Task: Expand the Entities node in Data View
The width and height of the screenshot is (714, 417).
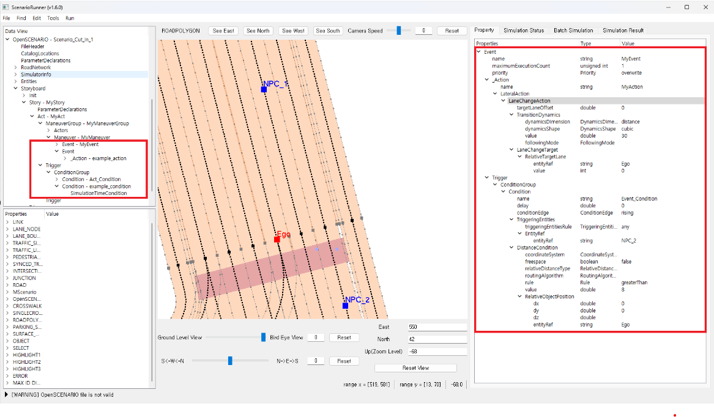Action: [15, 81]
